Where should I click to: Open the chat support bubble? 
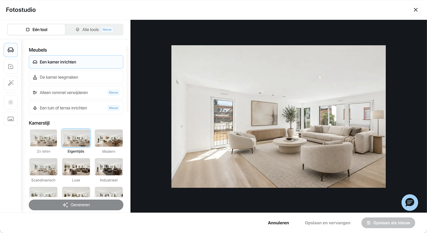click(x=410, y=203)
